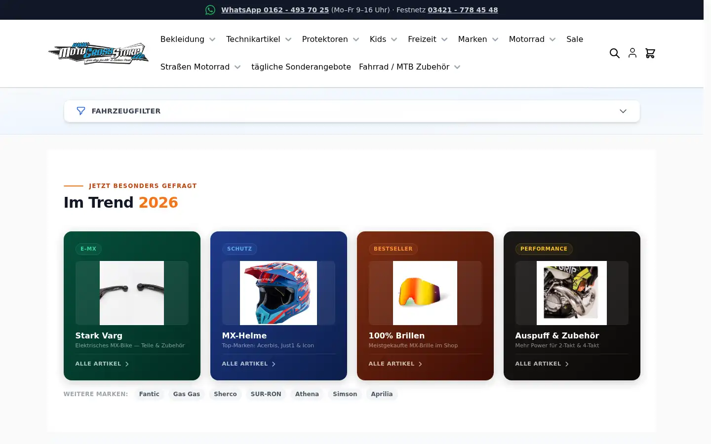Viewport: 711px width, 444px height.
Task: Select the Gas Gas brand chip
Action: coord(187,394)
